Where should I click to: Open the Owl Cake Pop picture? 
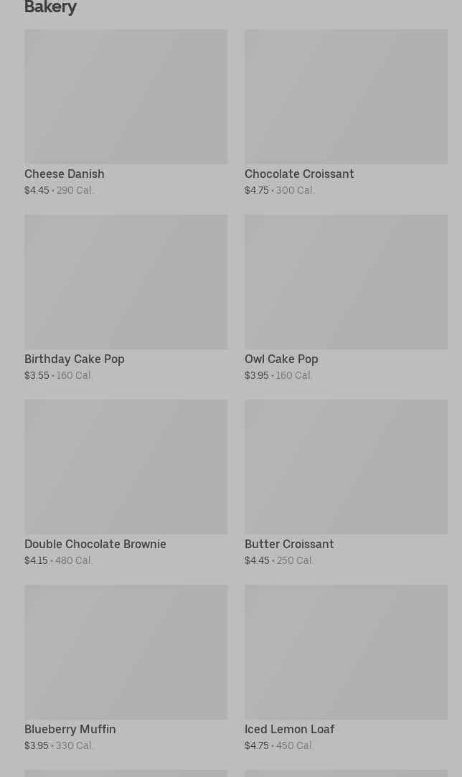[346, 281]
